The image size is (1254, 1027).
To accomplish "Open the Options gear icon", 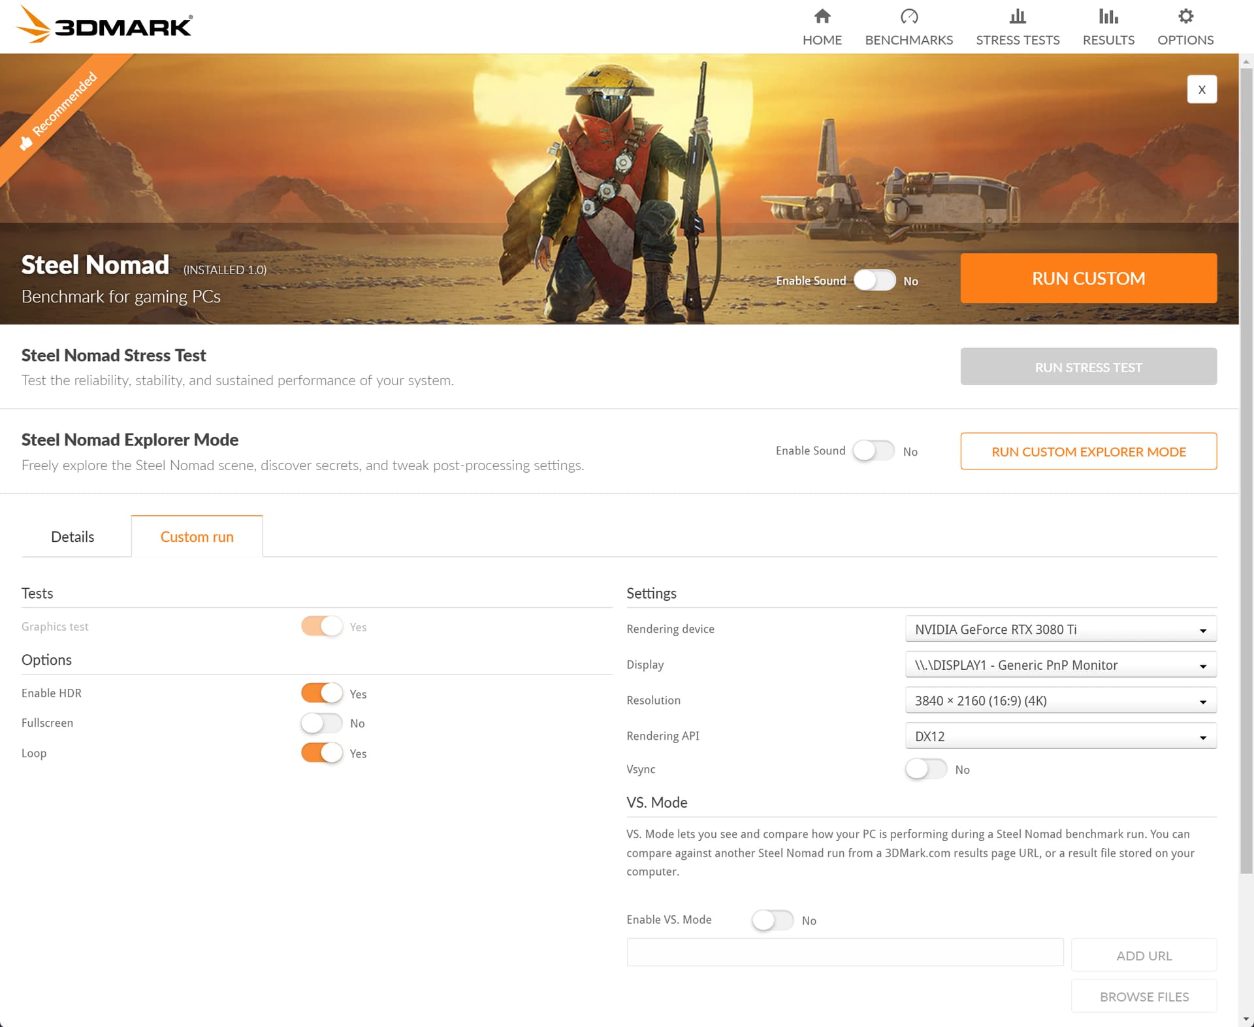I will [x=1185, y=16].
